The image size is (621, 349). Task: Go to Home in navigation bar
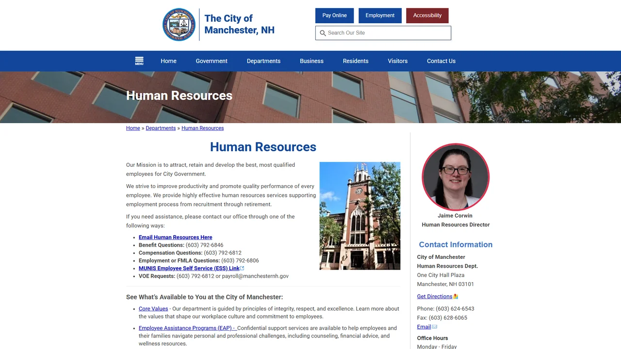coord(168,61)
